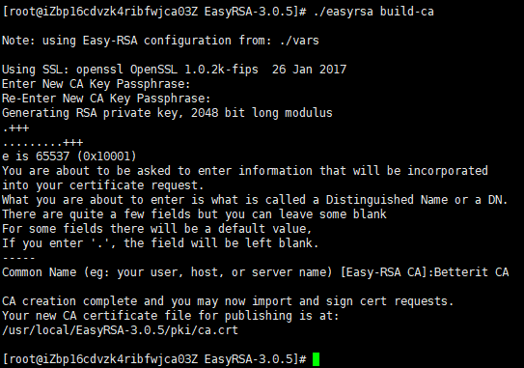Click the '[Easy-RSA CA]' default value text
524x368 pixels.
tap(384, 272)
